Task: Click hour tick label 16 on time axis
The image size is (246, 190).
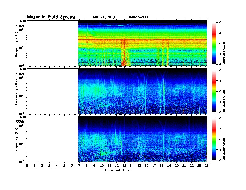Action: click(x=147, y=165)
